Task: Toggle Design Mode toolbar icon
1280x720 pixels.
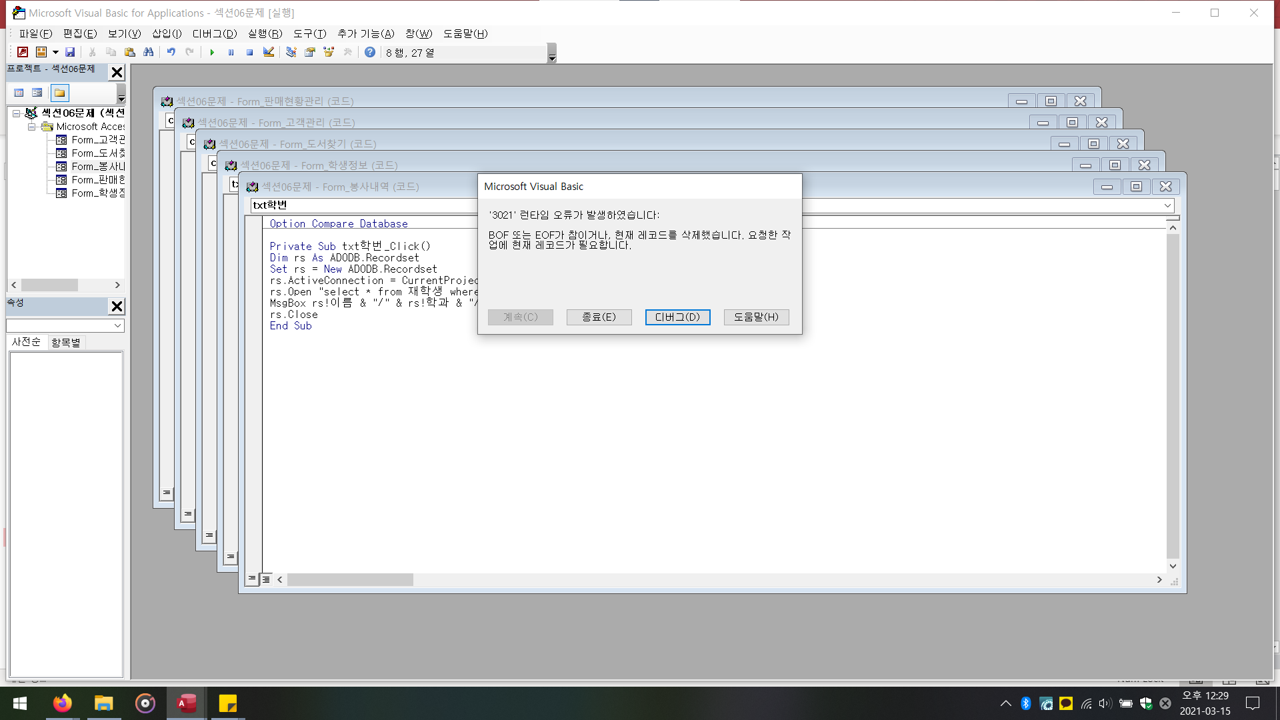Action: (269, 52)
